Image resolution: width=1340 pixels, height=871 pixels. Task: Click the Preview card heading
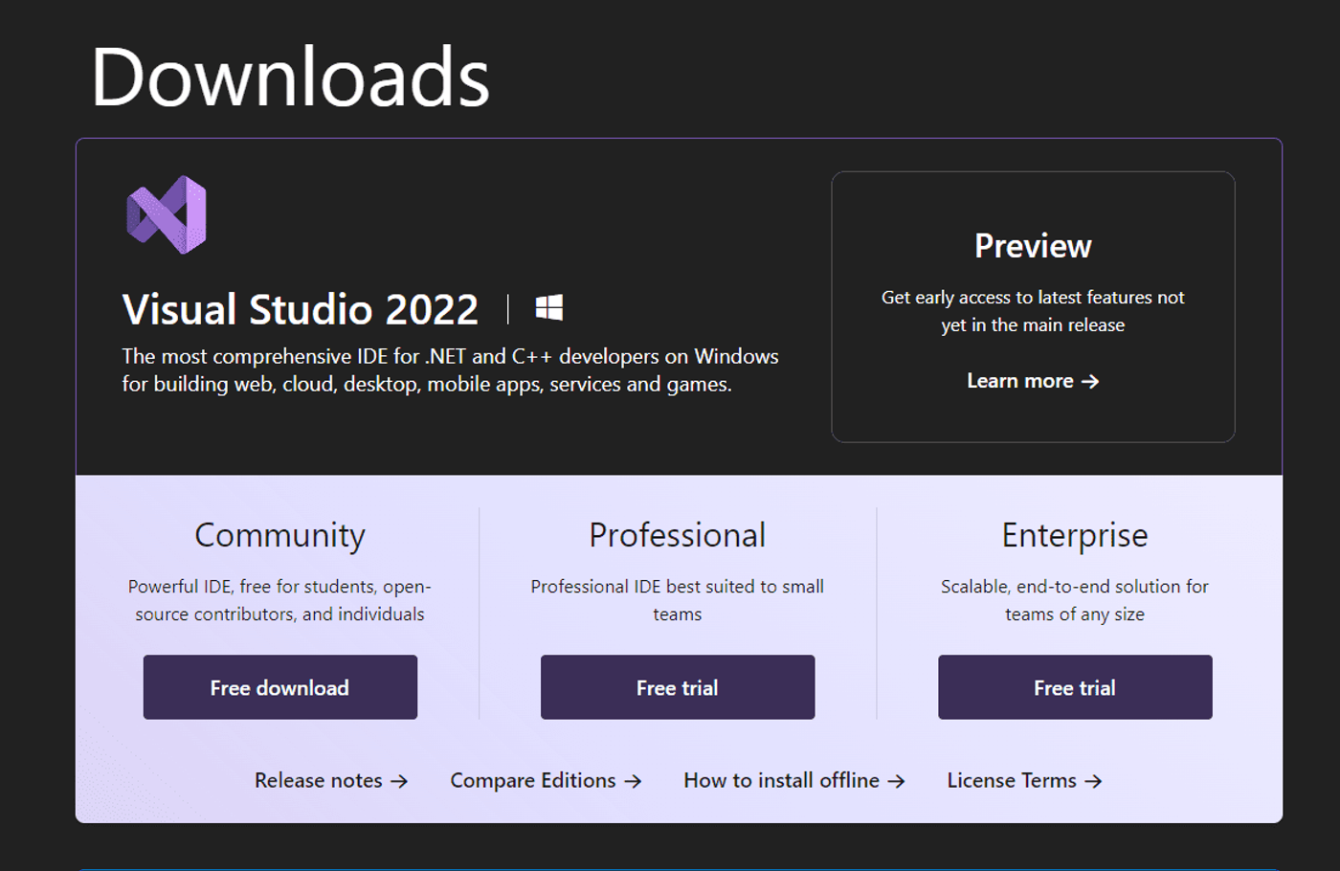[x=1033, y=246]
